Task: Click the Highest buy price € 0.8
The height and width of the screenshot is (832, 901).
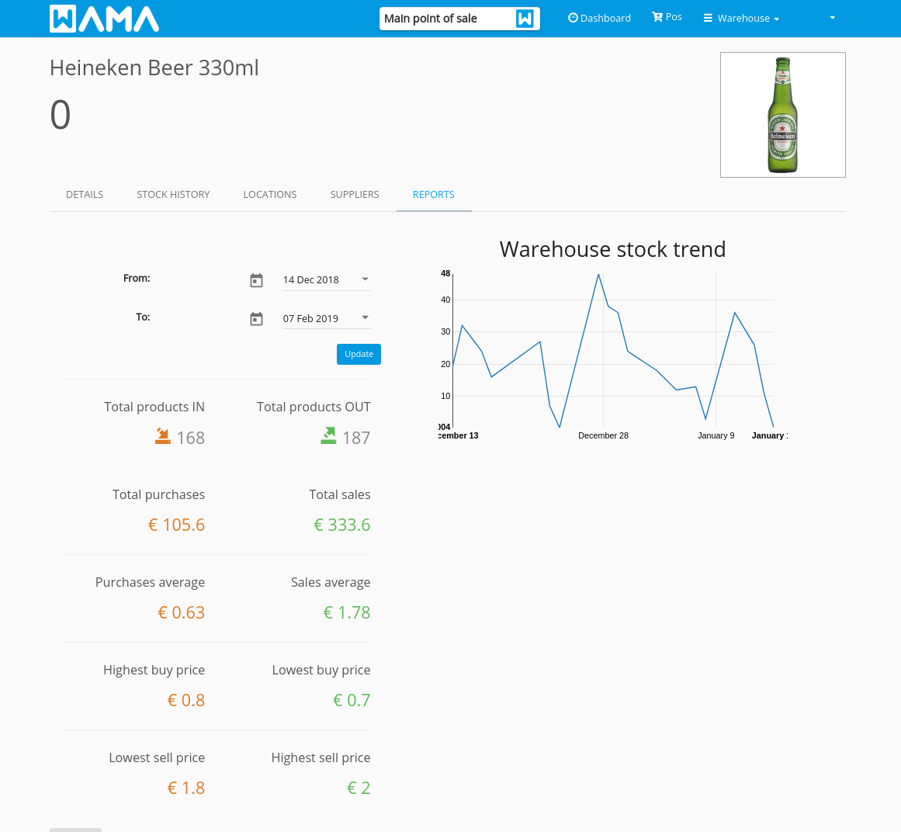Action: pos(185,700)
